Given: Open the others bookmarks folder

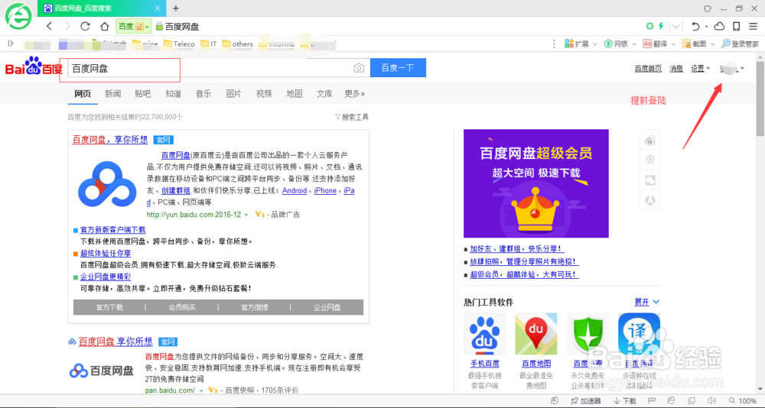Looking at the screenshot, I should coord(238,44).
